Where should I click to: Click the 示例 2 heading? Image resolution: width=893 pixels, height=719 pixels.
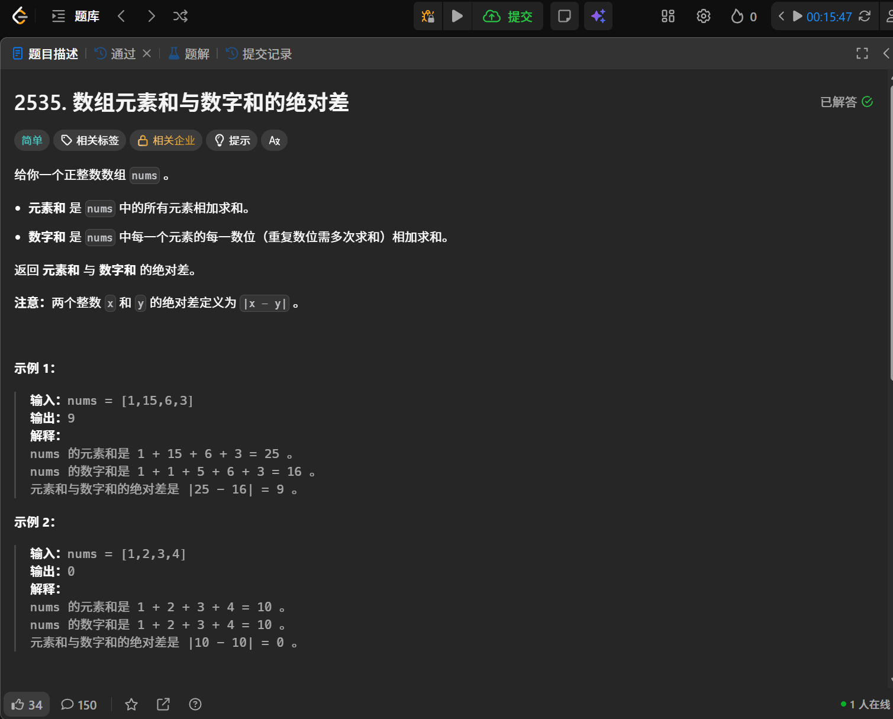[x=35, y=522]
